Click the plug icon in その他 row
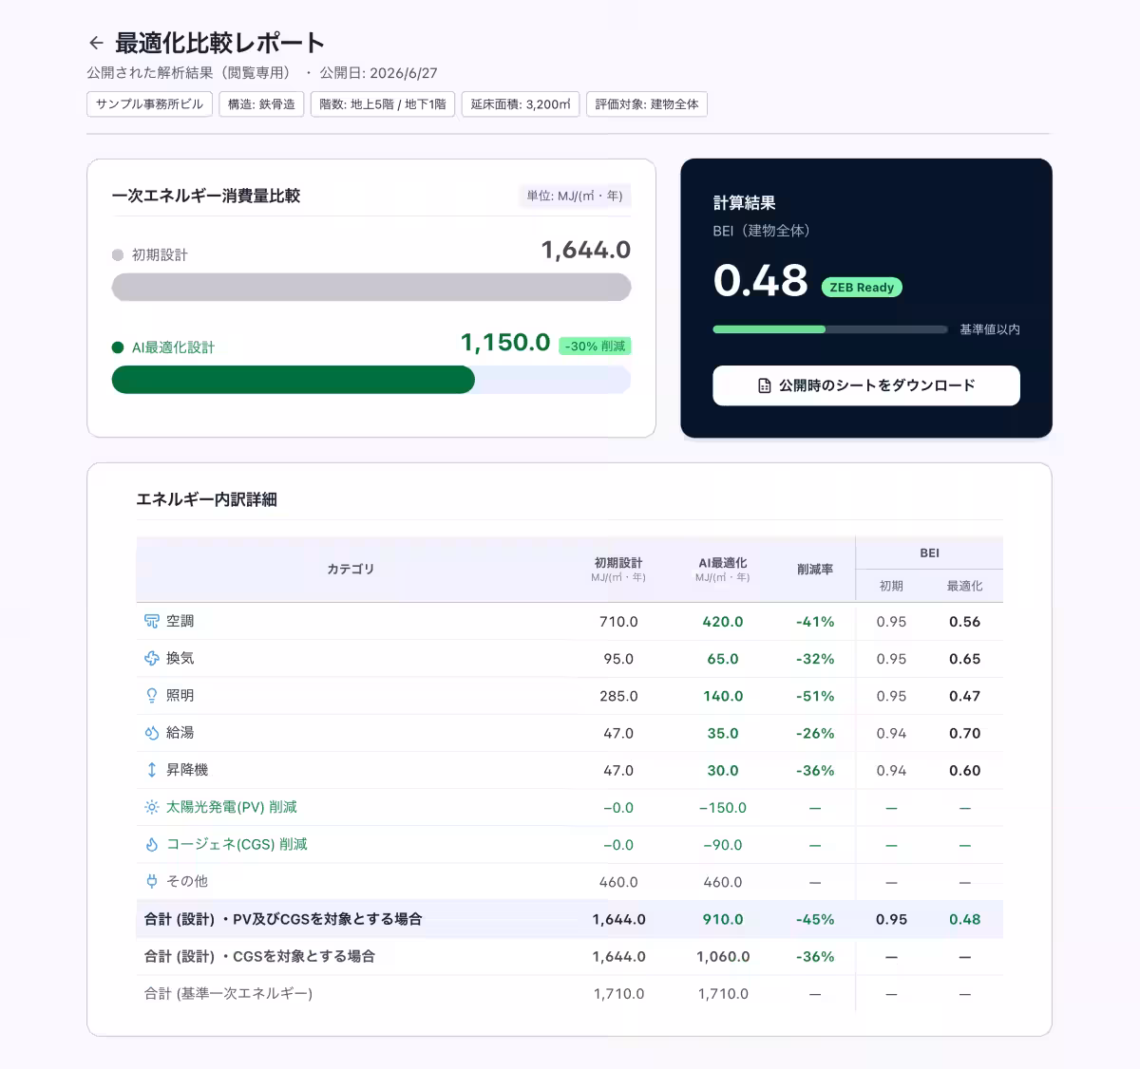1140x1069 pixels. click(151, 881)
